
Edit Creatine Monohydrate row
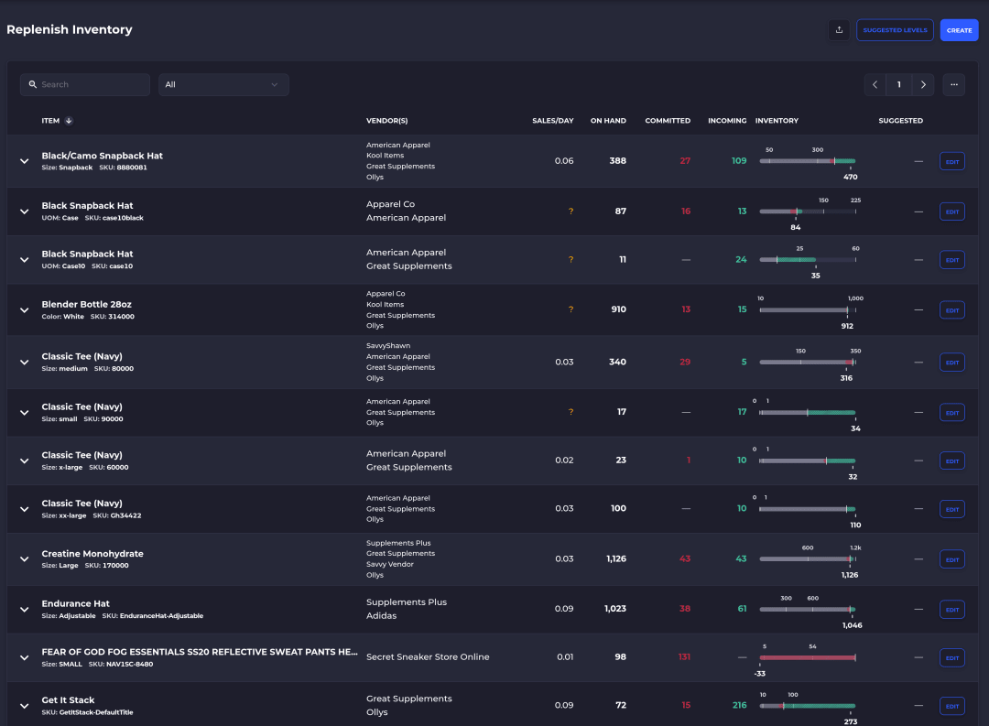click(951, 559)
